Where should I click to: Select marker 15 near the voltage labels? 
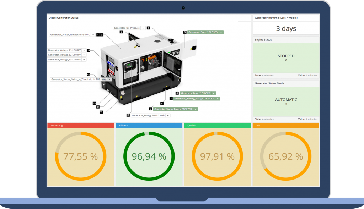pyautogui.click(x=89, y=50)
